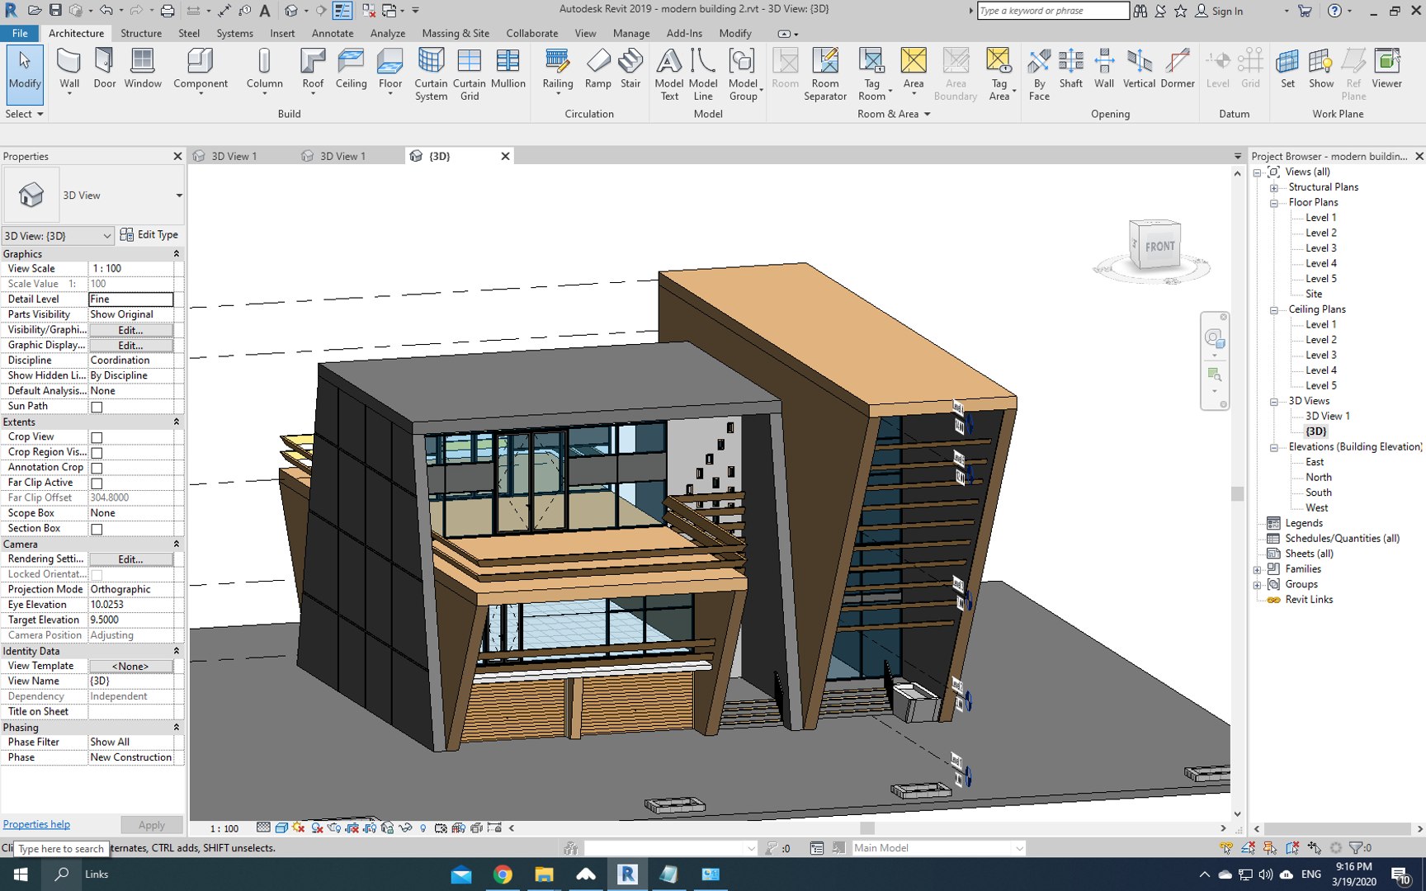The width and height of the screenshot is (1426, 891).
Task: Select the Room Separator tool
Action: 825,74
